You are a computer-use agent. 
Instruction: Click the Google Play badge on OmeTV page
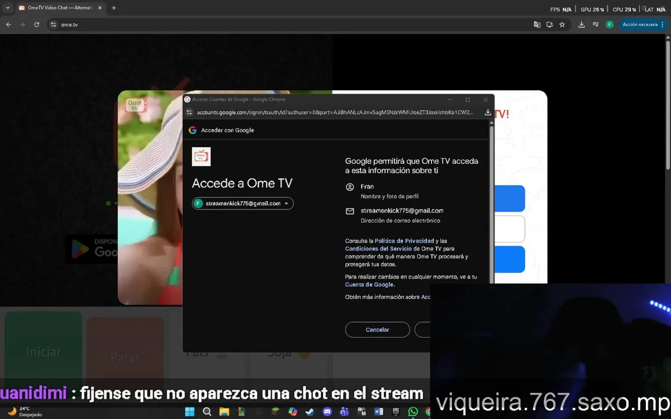pos(91,249)
